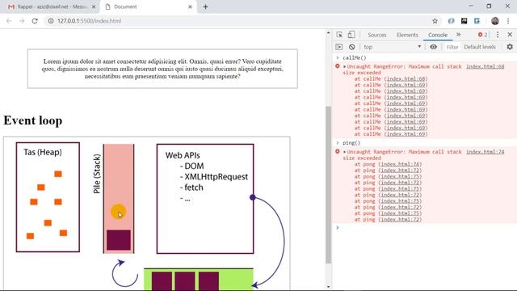The height and width of the screenshot is (291, 517).
Task: Click the Pile (Stack) vertical label
Action: pos(97,174)
